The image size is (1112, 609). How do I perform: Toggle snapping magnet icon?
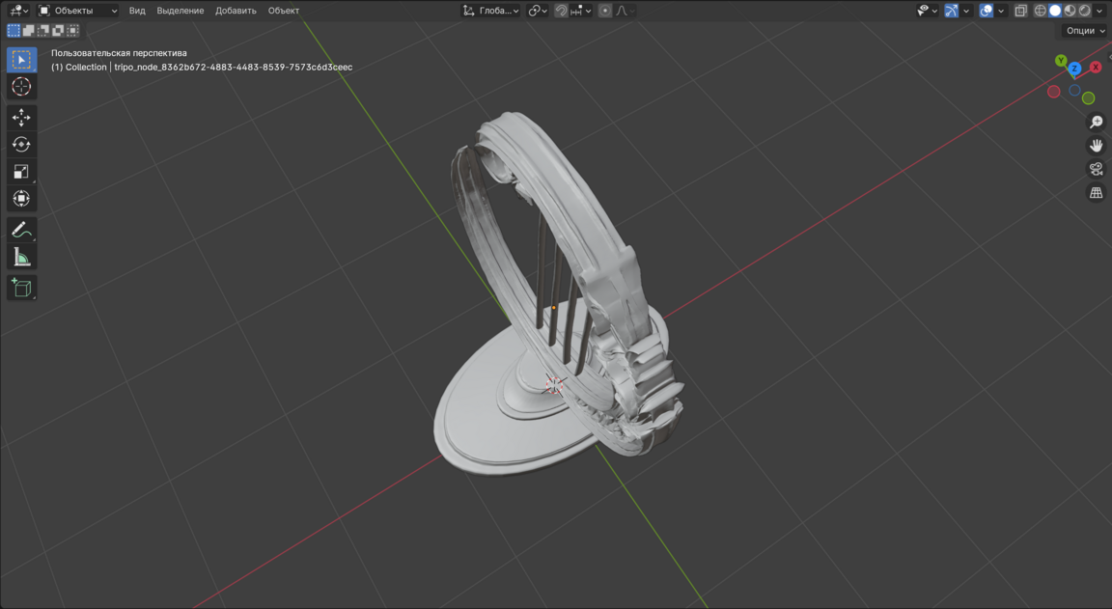(561, 11)
